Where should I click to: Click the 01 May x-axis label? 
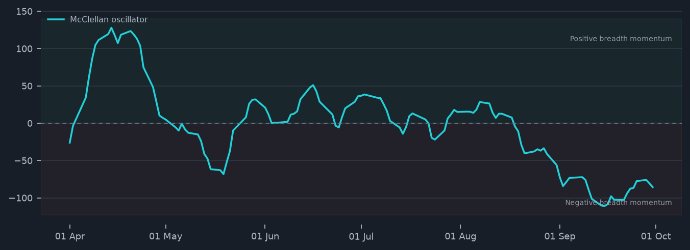[166, 236]
